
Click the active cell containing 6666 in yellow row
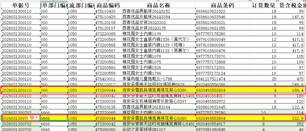coord(54,118)
